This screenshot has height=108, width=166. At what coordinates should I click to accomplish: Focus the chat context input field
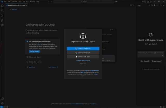pos(149,53)
